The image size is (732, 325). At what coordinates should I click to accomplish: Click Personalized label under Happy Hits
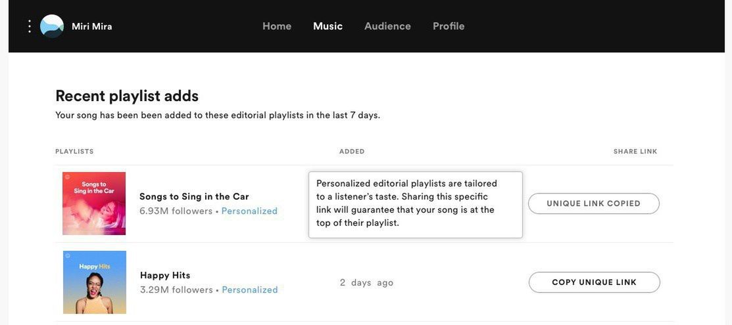250,290
